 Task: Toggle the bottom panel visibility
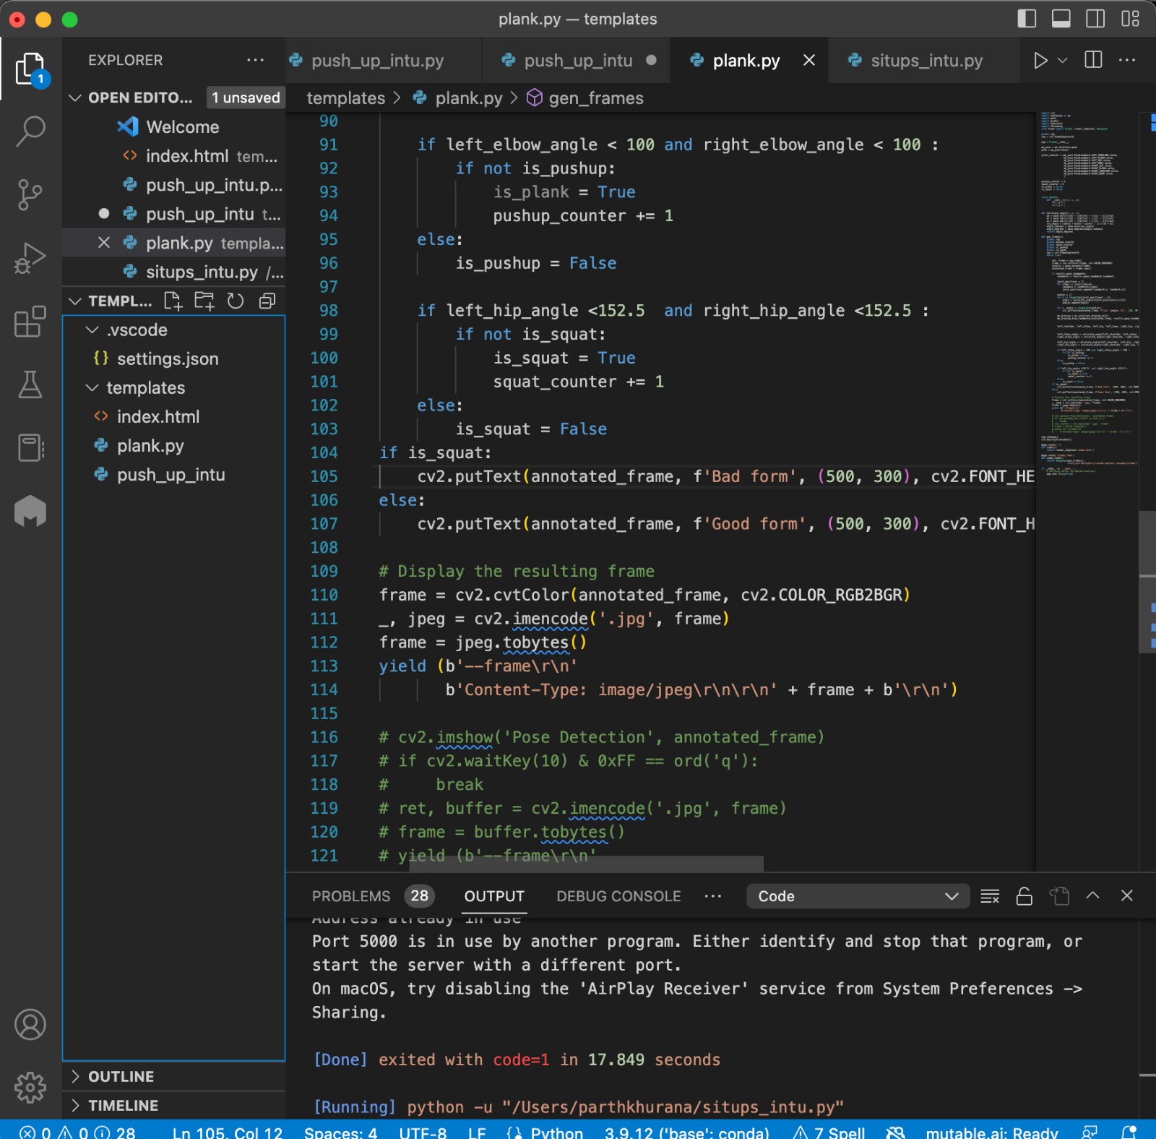pos(1061,19)
